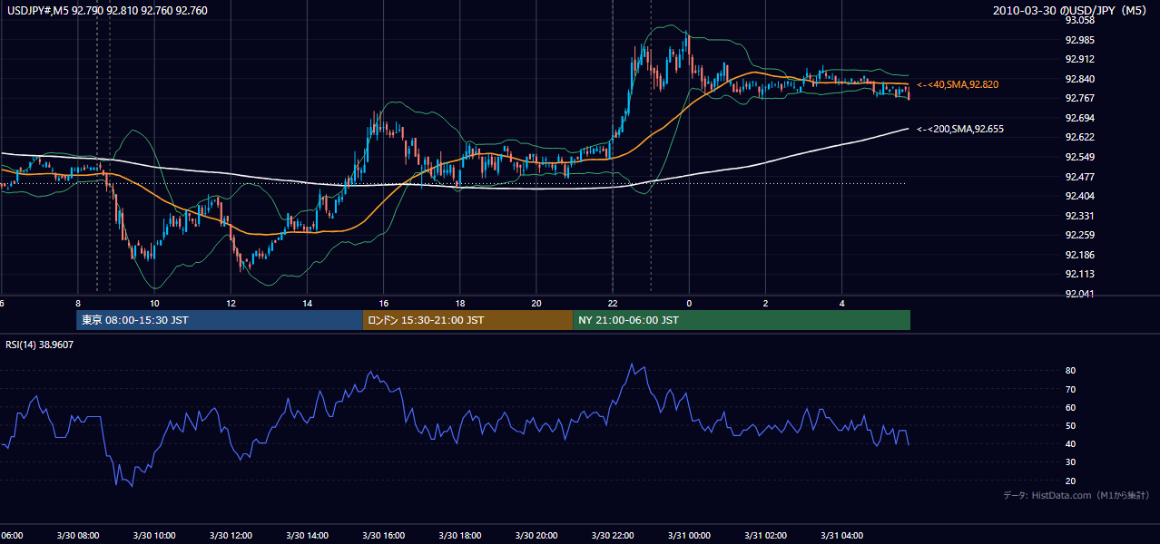Click the 3/30 18:00 date label
1160x544 pixels.
click(x=459, y=535)
